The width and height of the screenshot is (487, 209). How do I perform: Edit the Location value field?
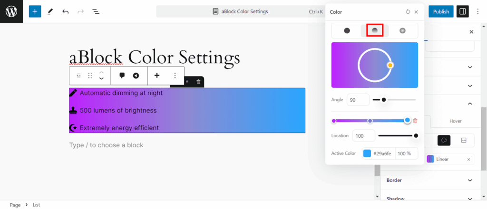(x=364, y=135)
